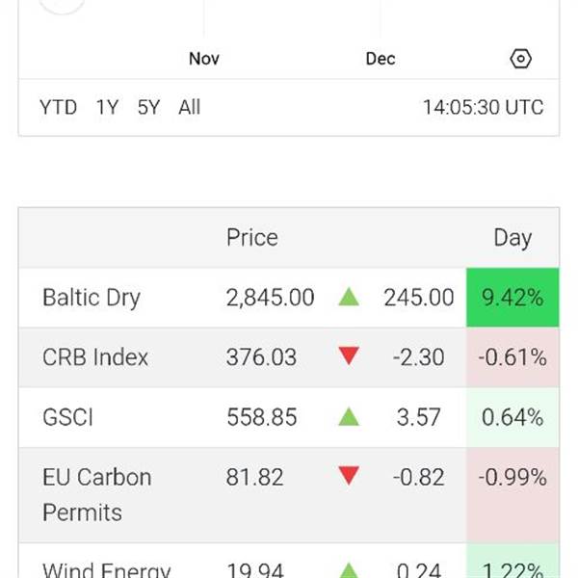Click the Day column header
The height and width of the screenshot is (578, 578).
point(512,238)
